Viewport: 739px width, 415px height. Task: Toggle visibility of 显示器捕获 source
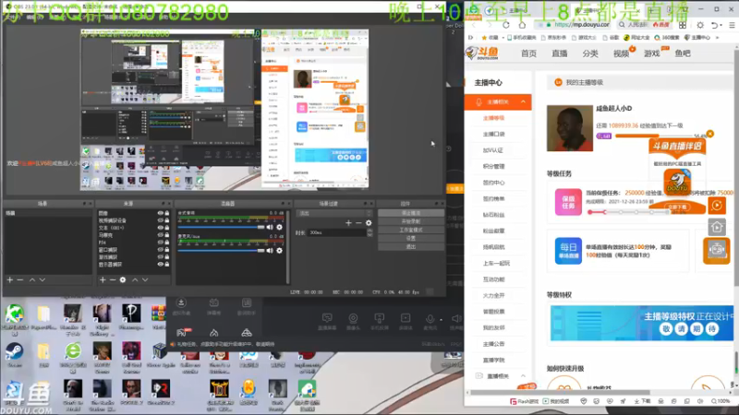point(160,265)
